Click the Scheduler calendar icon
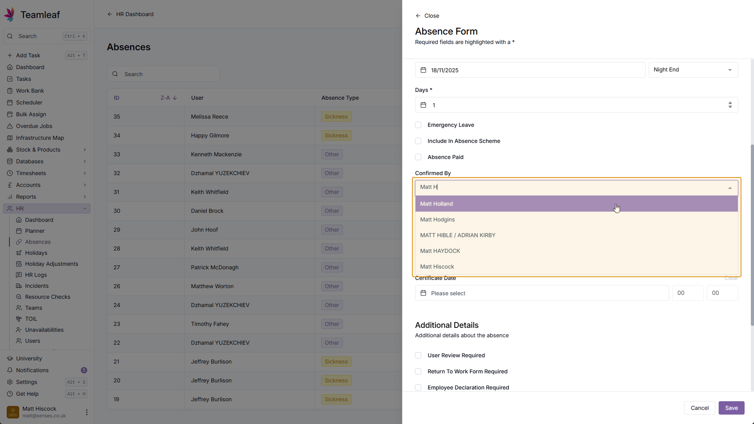Screen dimensions: 754x424 point(10,102)
